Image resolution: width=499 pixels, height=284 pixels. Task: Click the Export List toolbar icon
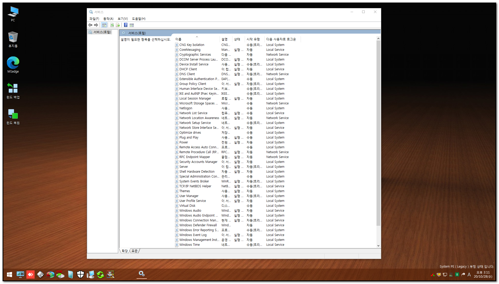click(x=118, y=25)
